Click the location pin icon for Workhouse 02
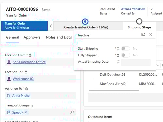Screen dimensions: 163x122 [9, 79]
